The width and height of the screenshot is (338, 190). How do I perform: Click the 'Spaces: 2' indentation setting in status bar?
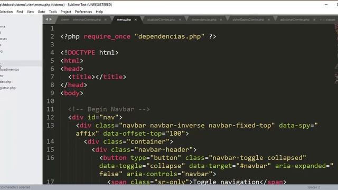[x=314, y=187]
